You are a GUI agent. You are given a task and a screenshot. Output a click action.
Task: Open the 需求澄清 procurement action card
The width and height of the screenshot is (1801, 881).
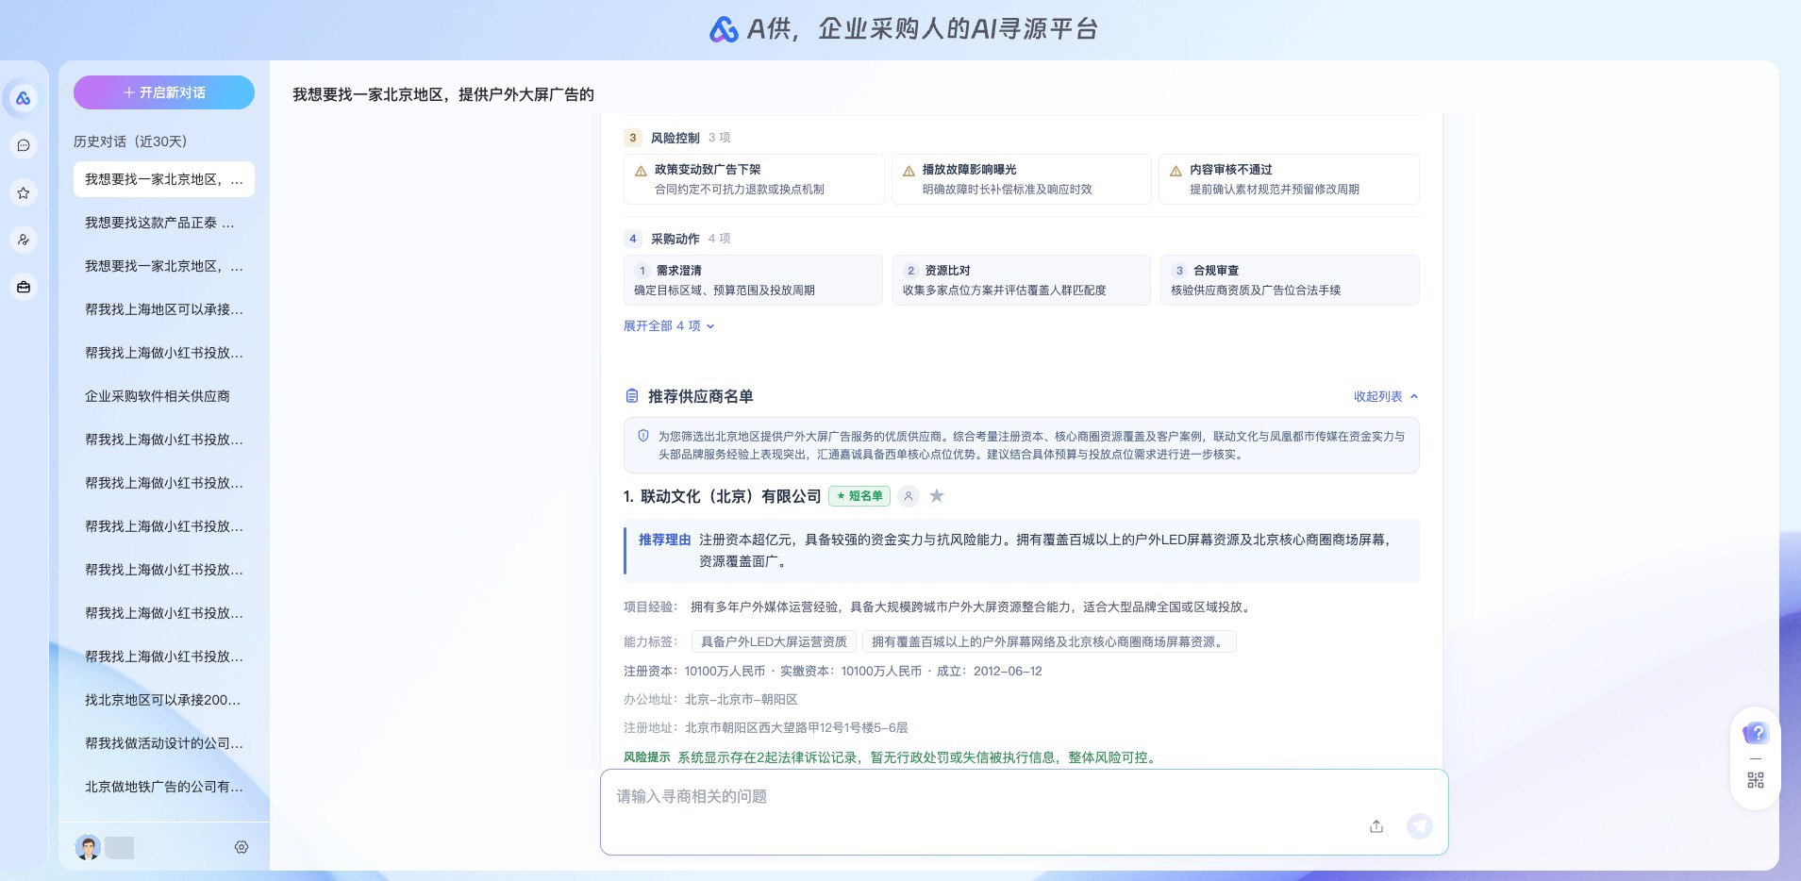(x=753, y=280)
